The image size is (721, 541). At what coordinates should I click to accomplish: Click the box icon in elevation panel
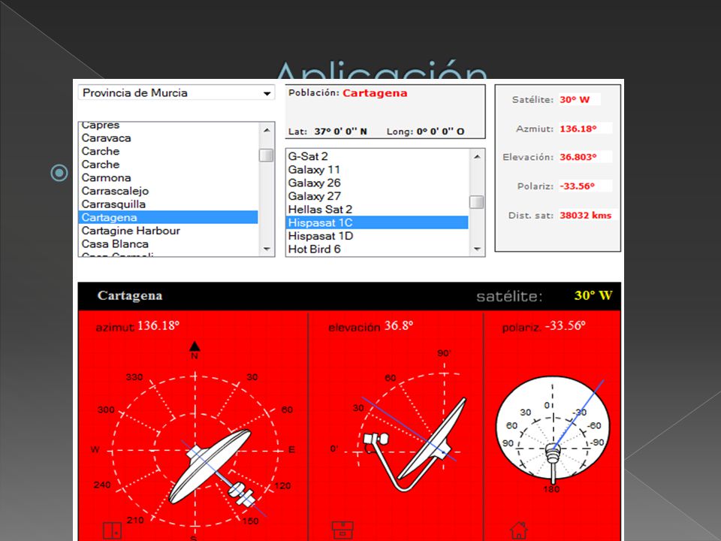coord(342,530)
